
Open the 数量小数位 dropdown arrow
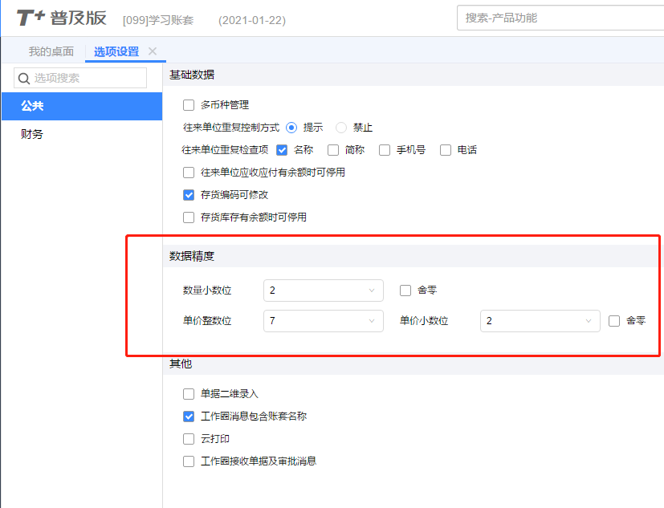click(x=372, y=291)
